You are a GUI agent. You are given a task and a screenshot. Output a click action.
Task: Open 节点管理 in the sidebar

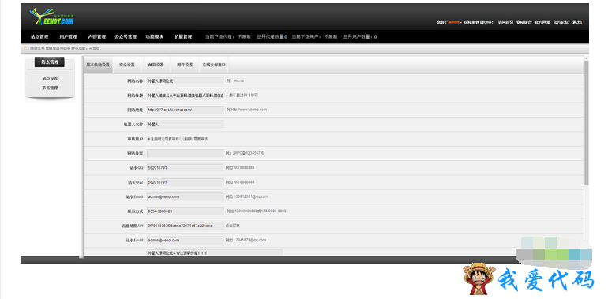click(50, 88)
